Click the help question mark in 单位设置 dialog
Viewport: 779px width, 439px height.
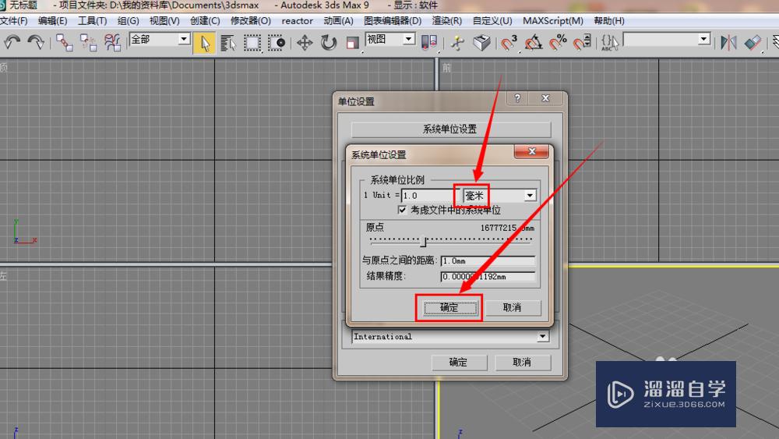[517, 98]
